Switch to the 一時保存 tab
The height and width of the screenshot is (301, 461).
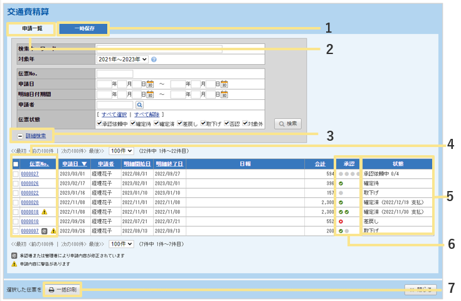[83, 28]
